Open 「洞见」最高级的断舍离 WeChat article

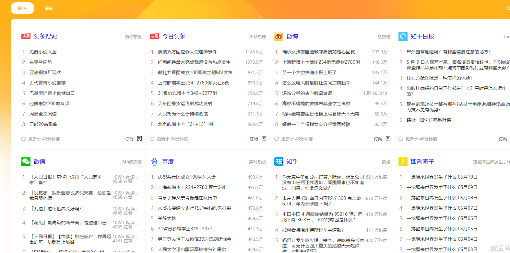(x=68, y=223)
